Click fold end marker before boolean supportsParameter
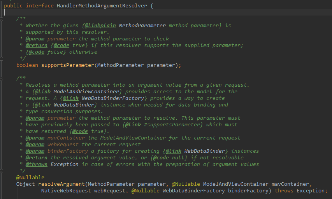The image size is (332, 199). pos(2,59)
